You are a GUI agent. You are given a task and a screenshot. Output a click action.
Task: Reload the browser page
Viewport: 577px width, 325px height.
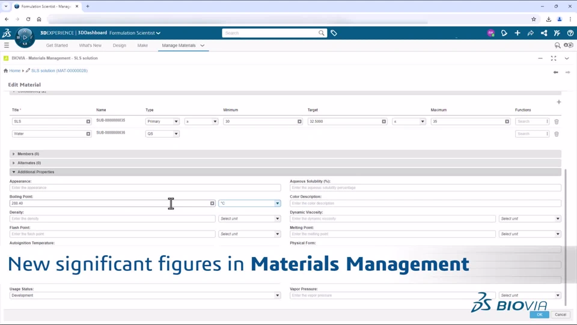pyautogui.click(x=28, y=19)
